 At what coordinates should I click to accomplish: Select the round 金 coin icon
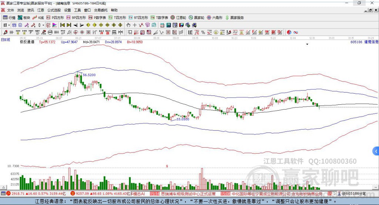[216, 32]
